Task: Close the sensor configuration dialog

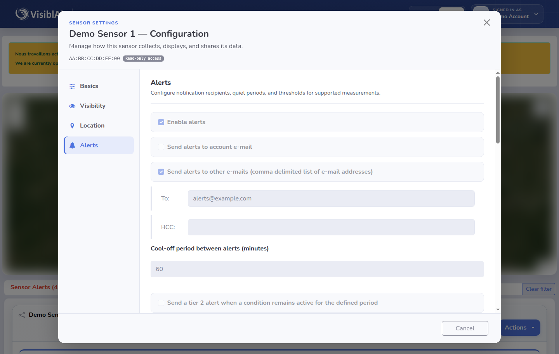Action: (486, 22)
